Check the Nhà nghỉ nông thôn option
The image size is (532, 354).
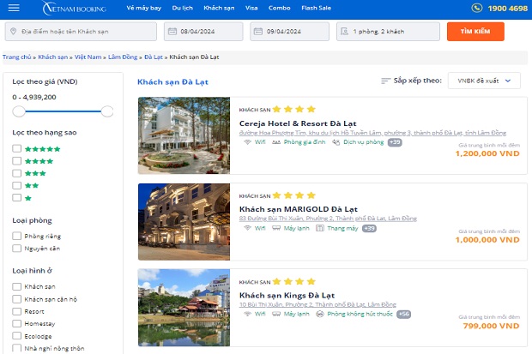(x=16, y=348)
